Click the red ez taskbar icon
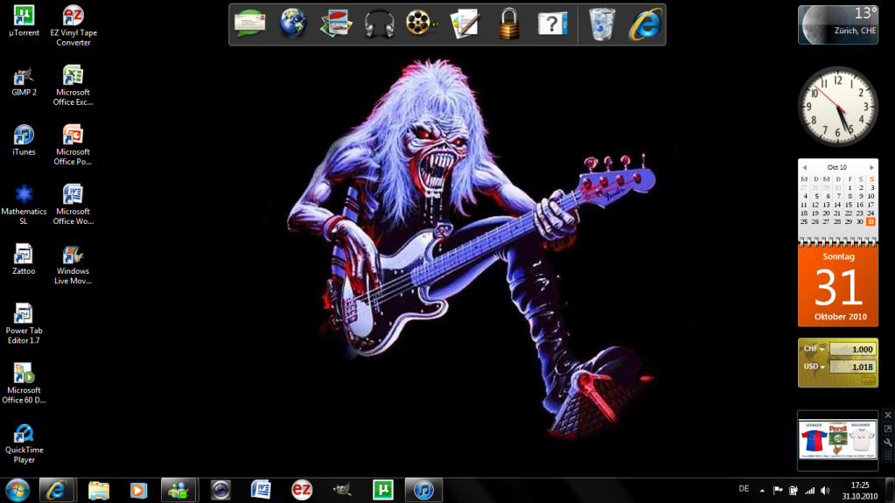 301,491
